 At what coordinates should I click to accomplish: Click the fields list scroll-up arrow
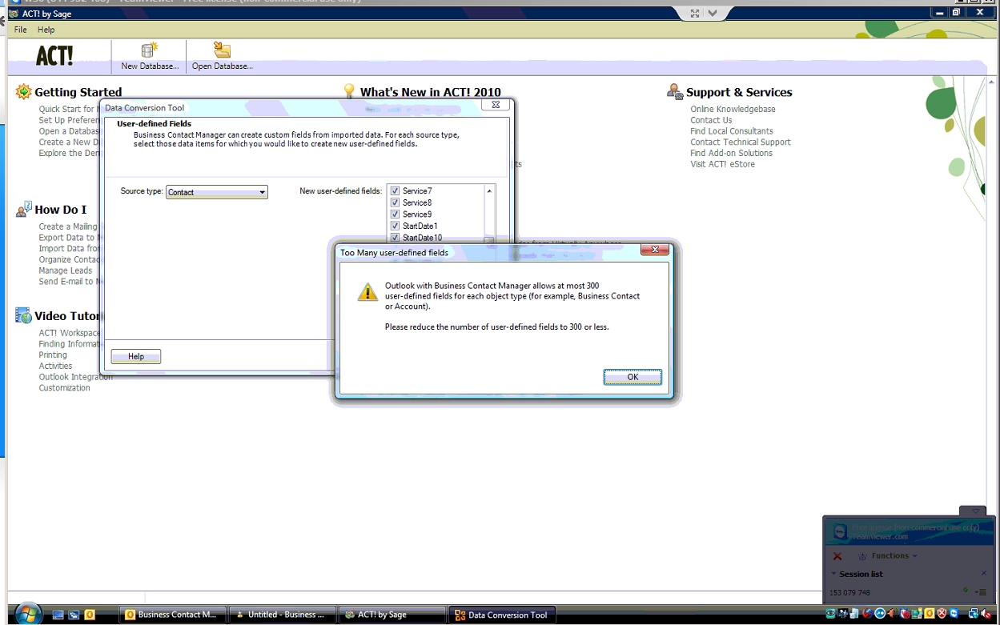click(x=490, y=191)
